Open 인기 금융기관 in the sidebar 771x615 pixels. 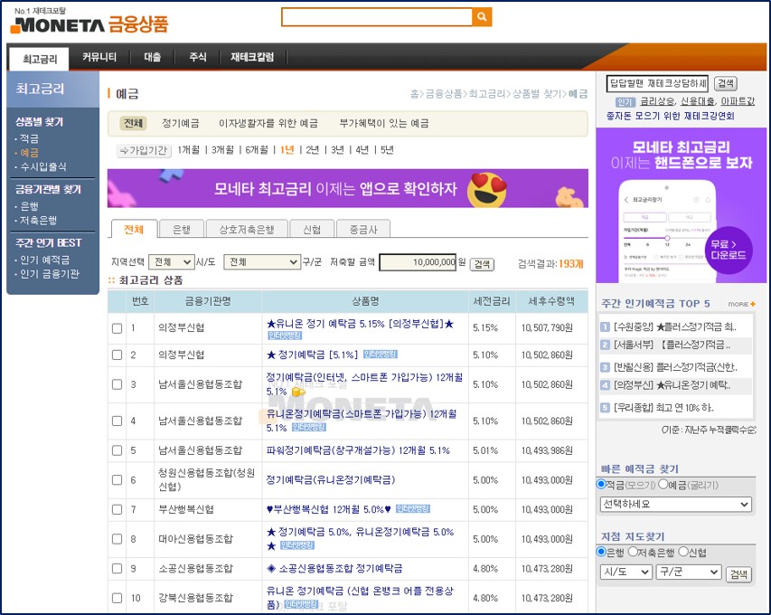point(49,274)
